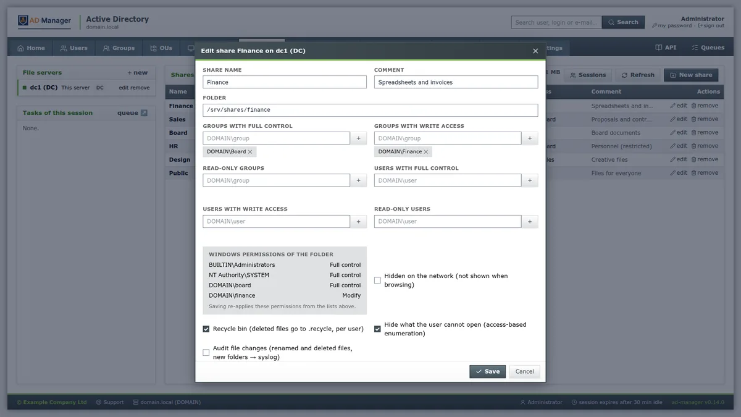Open the queue icon in Tasks panel
Image resolution: width=741 pixels, height=417 pixels.
point(144,113)
